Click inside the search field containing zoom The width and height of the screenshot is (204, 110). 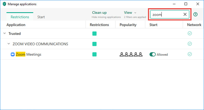(167, 14)
